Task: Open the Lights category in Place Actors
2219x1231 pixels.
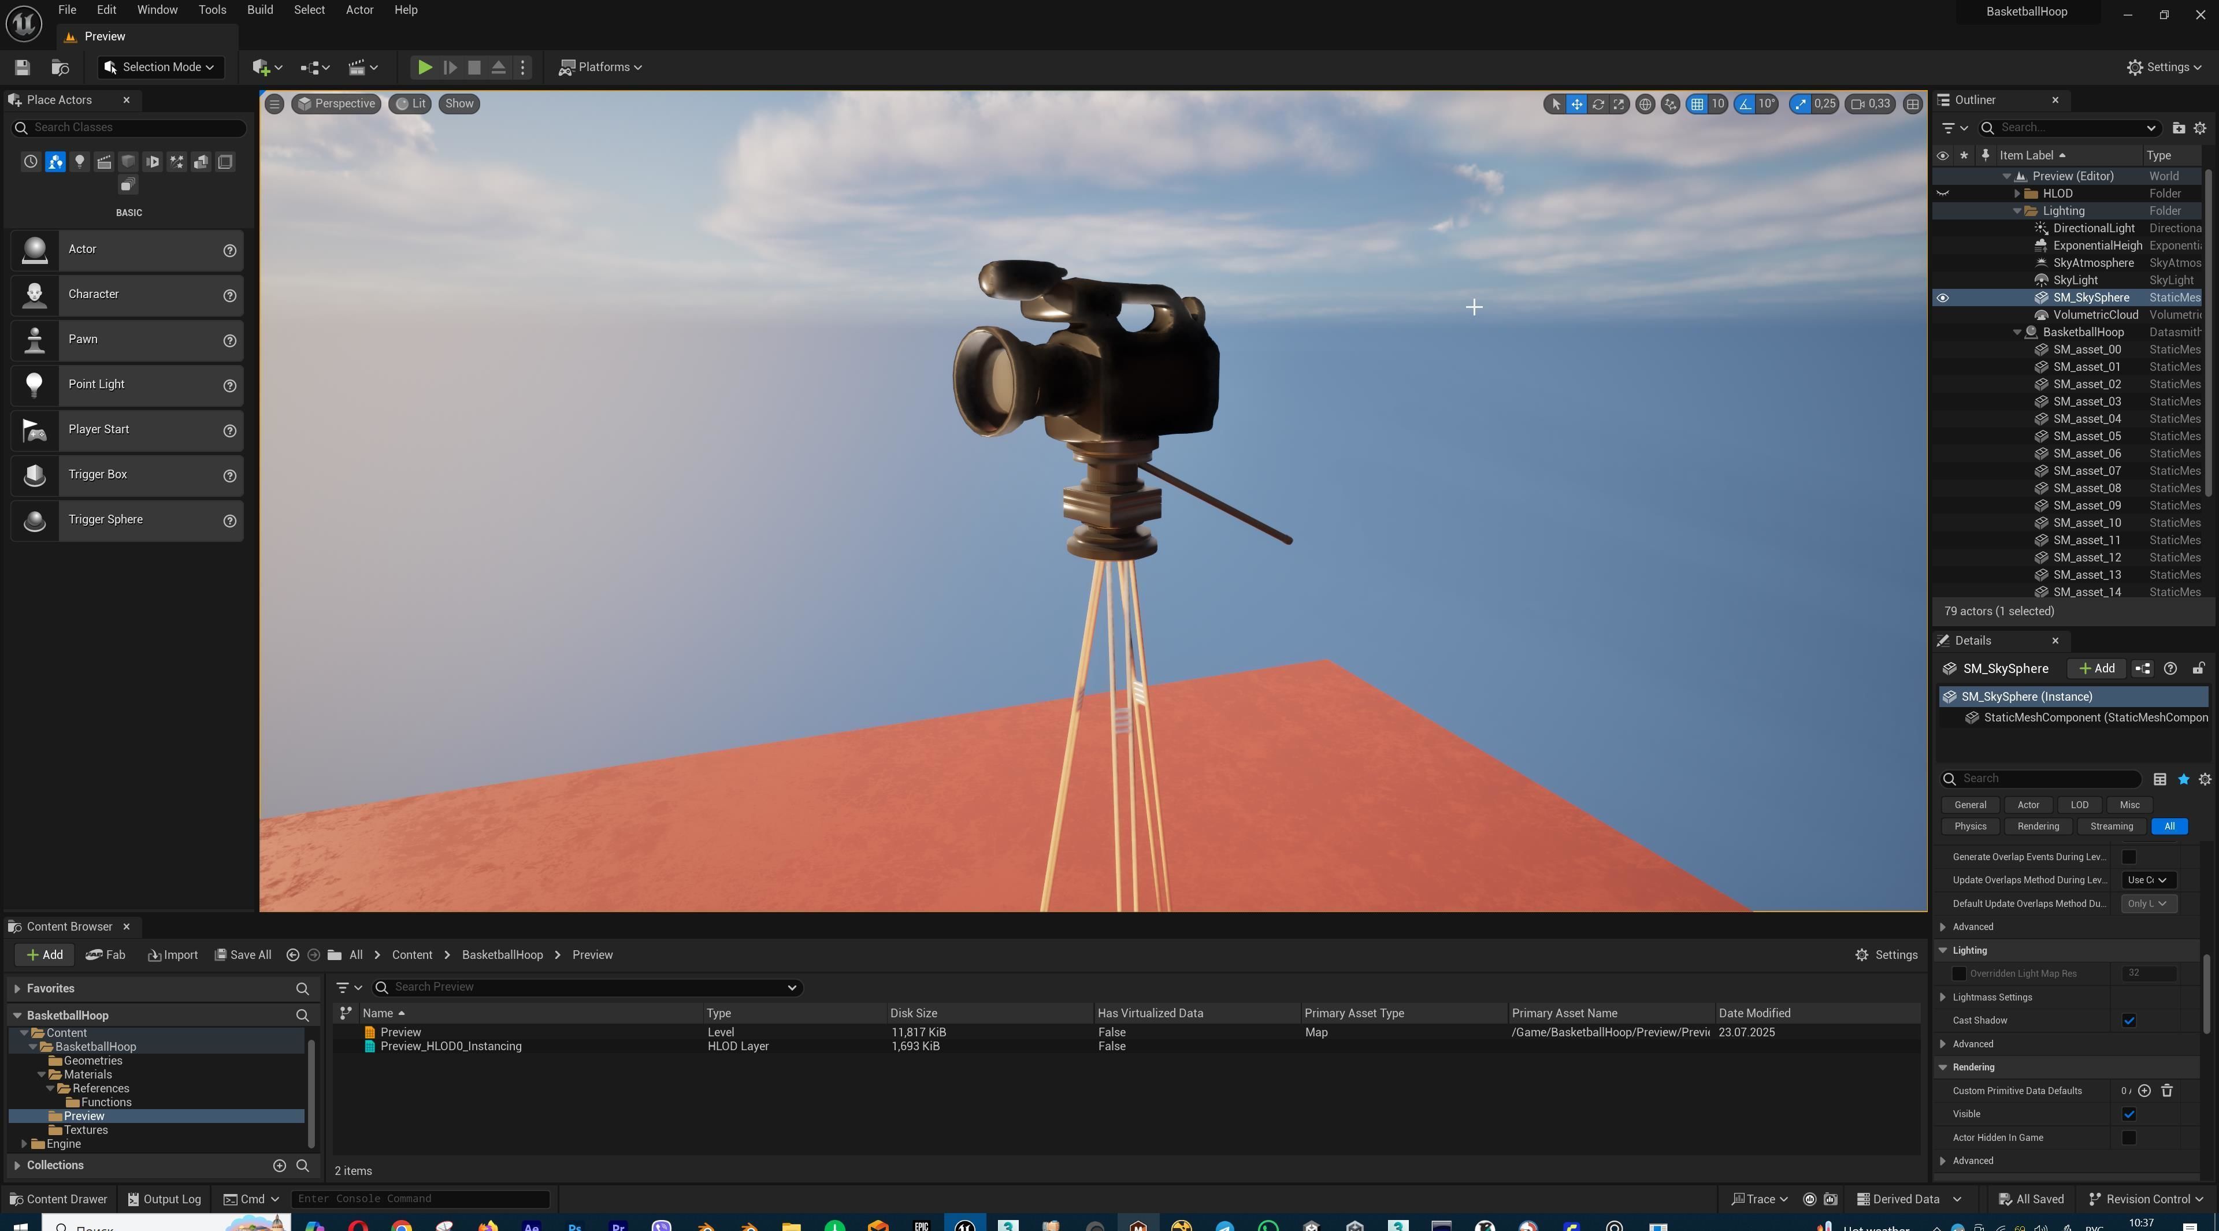Action: [79, 162]
